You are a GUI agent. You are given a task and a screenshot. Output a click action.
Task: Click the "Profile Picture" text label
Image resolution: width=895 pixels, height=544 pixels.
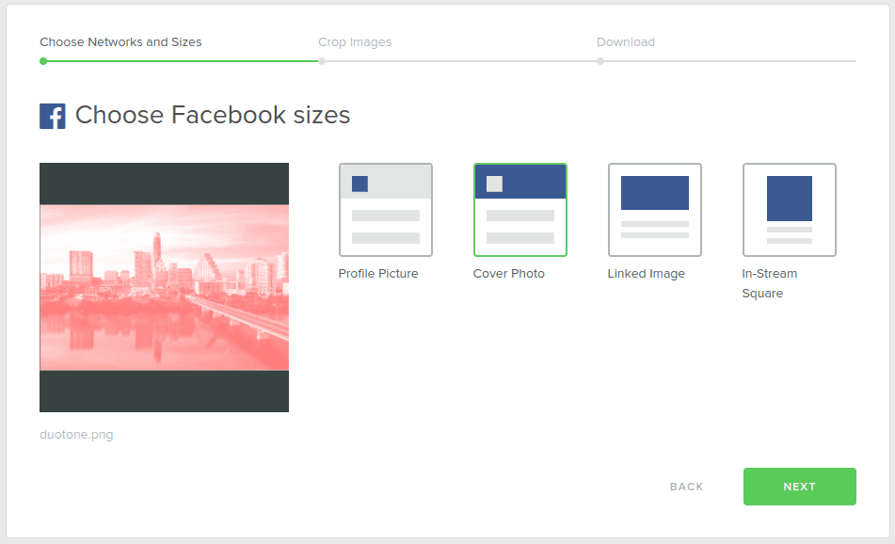coord(377,274)
